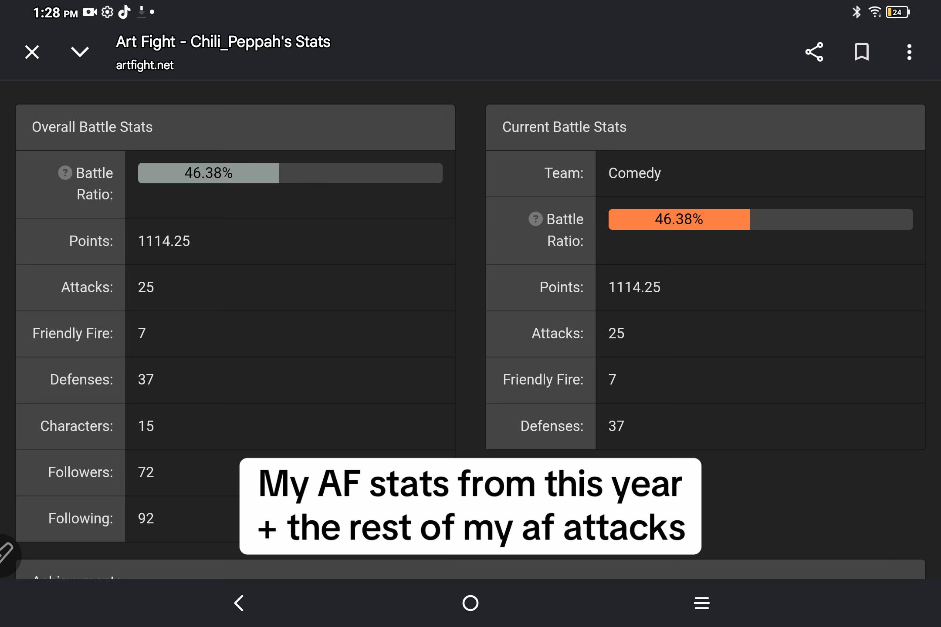Tap the Android home navigation button

pyautogui.click(x=470, y=603)
